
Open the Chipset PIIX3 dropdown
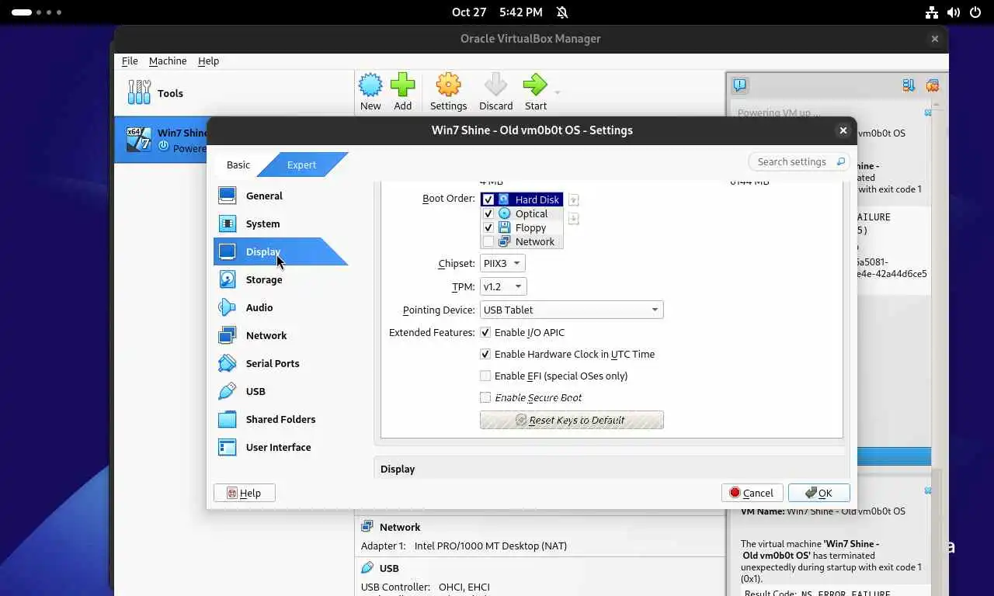502,263
